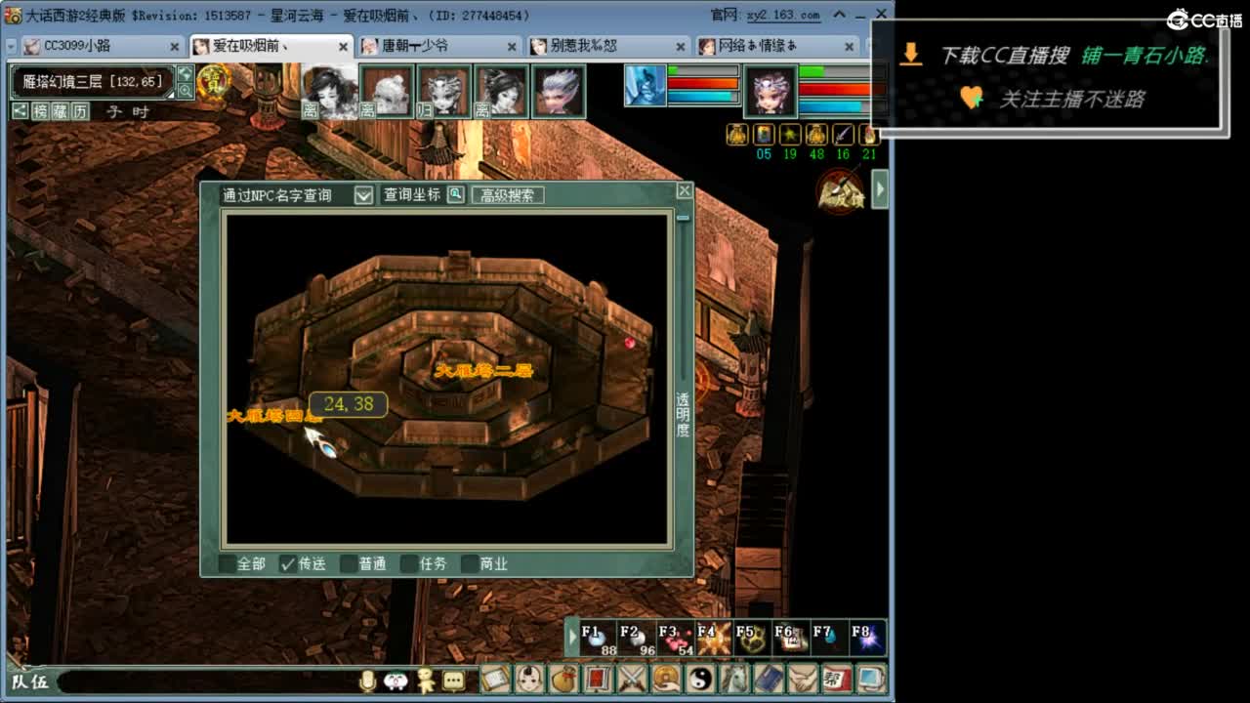This screenshot has height=703, width=1250.
Task: Click the golden 寶 treasure badge
Action: 212,83
